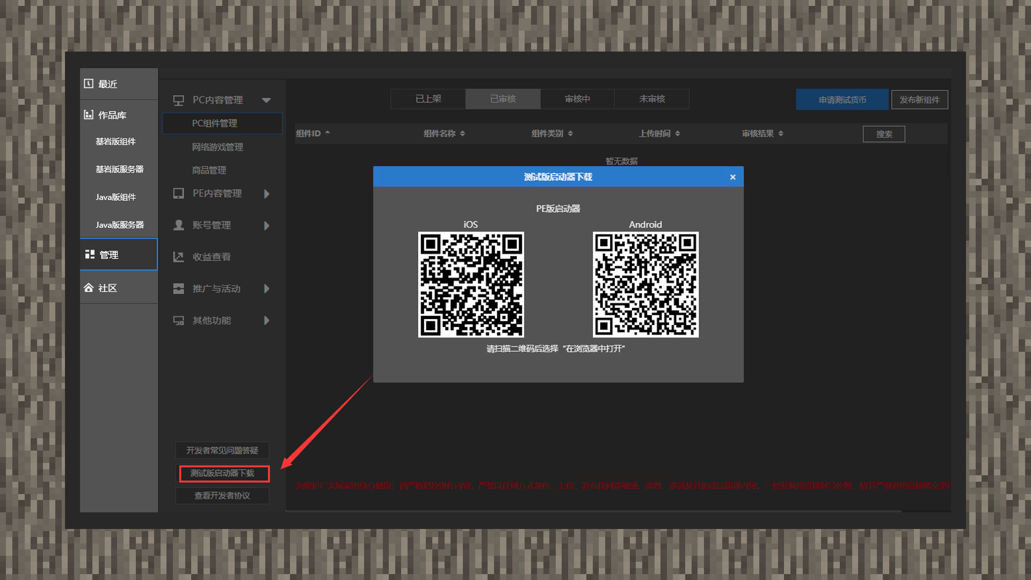This screenshot has width=1031, height=580.
Task: Open 网络游戏管理 submenu item
Action: click(x=217, y=147)
